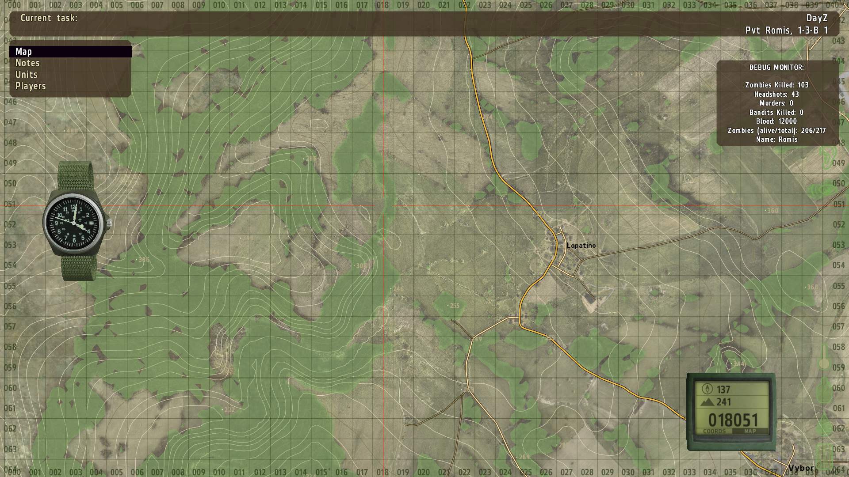This screenshot has height=477, width=849.
Task: Click the GPS grid reading 018051
Action: point(733,420)
